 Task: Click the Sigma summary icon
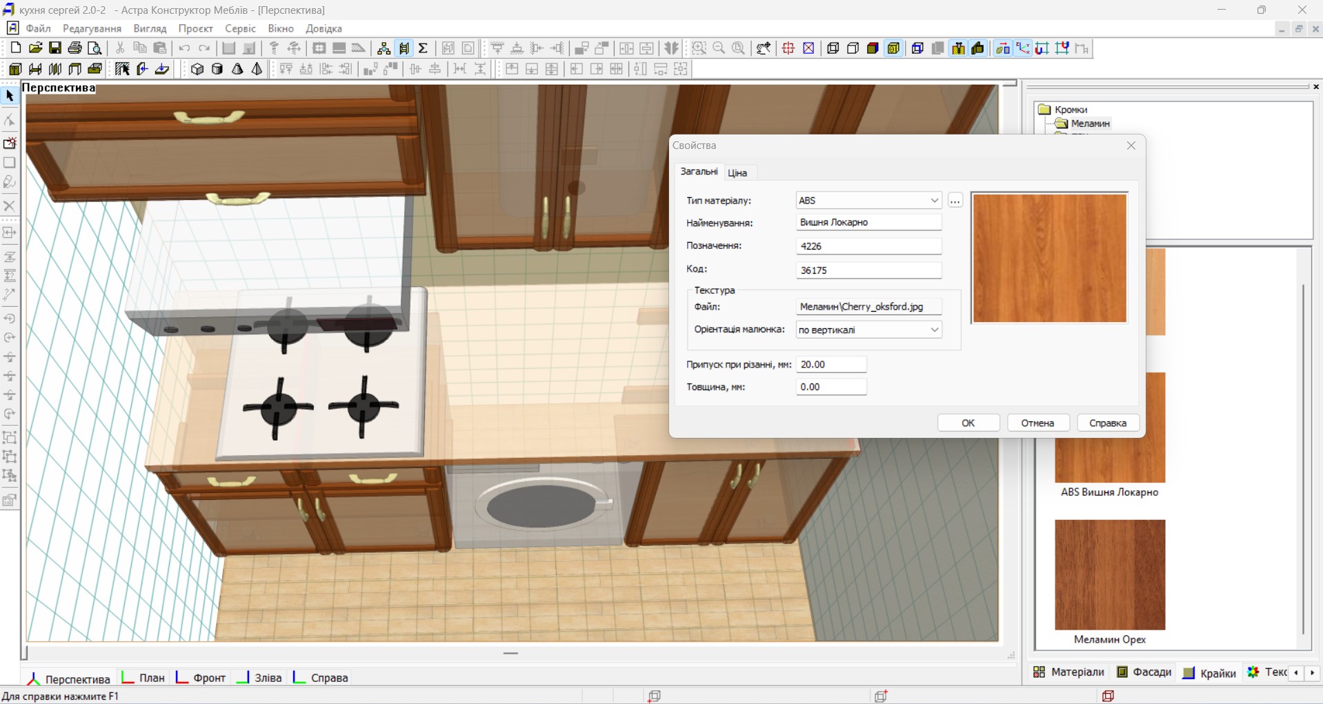click(x=424, y=48)
